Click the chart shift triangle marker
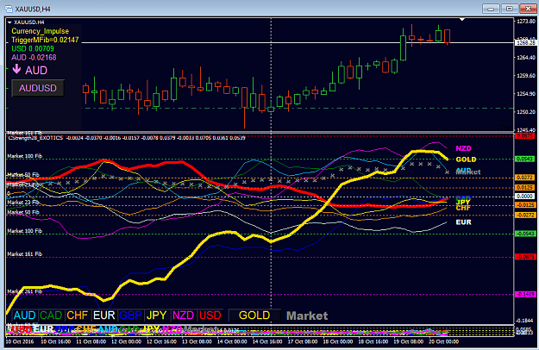This screenshot has height=350, width=539. (x=462, y=20)
